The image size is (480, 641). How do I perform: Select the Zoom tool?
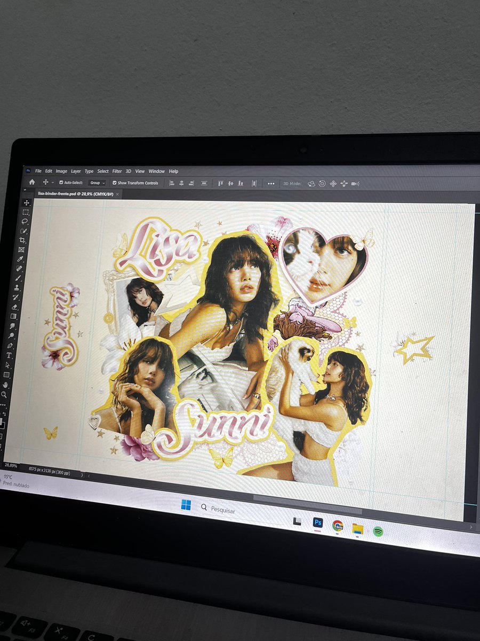click(x=4, y=394)
